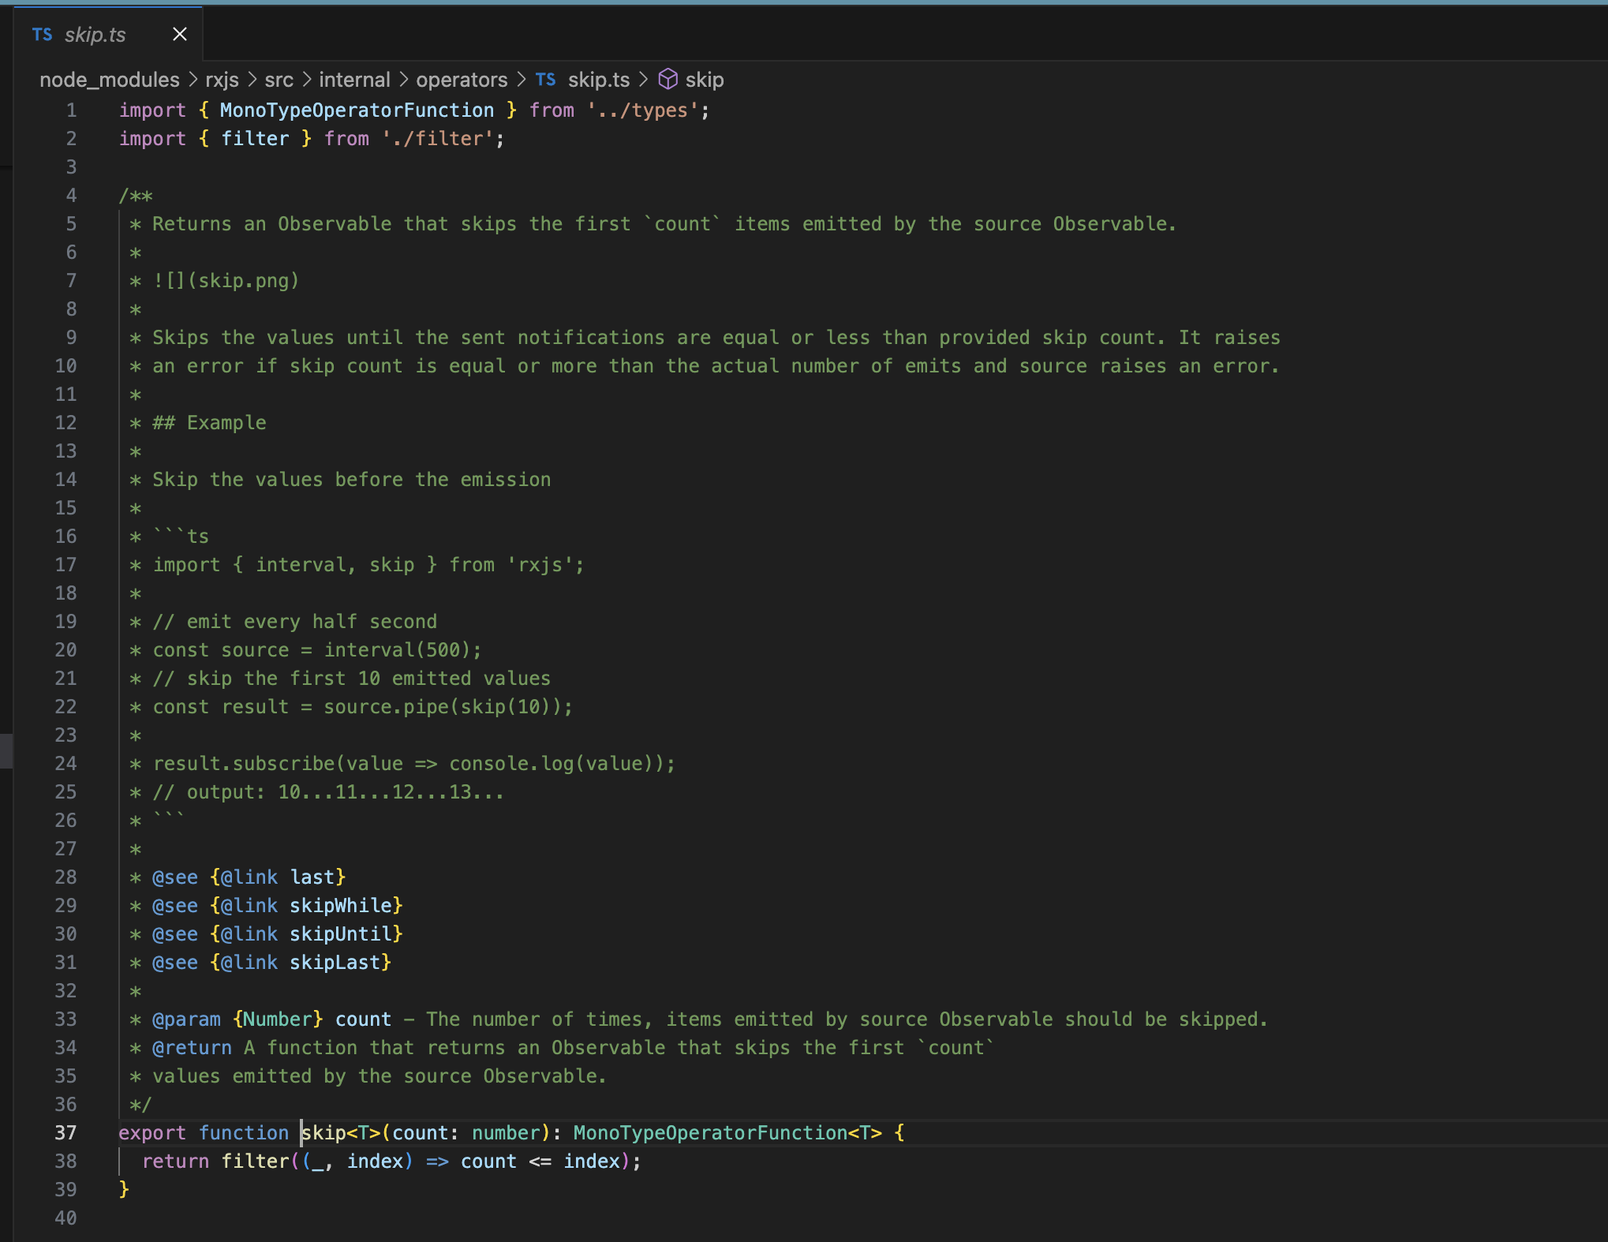Click MonoTypeOperatorFunction in import line 1

point(357,110)
